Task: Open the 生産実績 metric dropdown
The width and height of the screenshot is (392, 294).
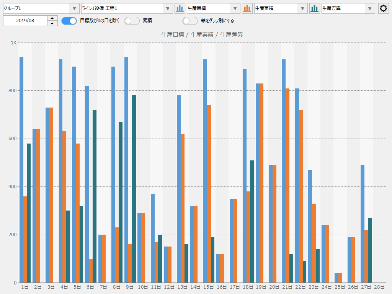Action: 303,8
